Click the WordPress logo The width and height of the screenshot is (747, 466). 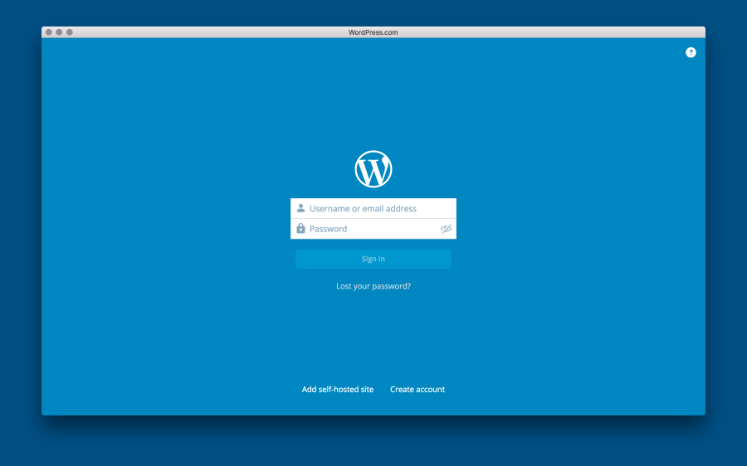(373, 169)
